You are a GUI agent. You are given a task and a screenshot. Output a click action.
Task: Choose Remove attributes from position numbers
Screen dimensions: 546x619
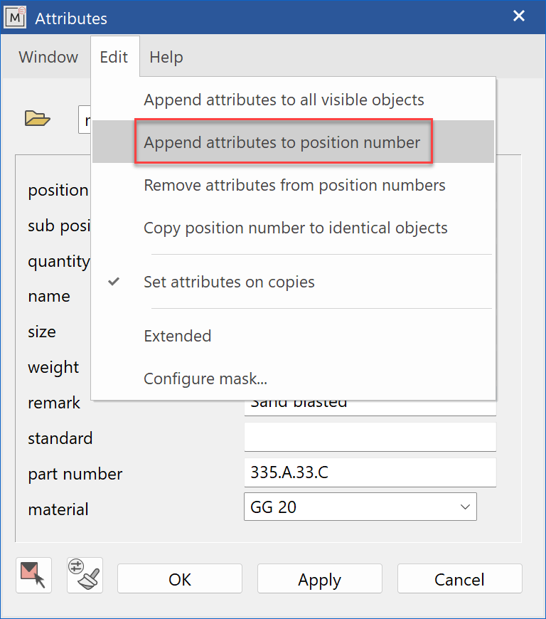293,185
